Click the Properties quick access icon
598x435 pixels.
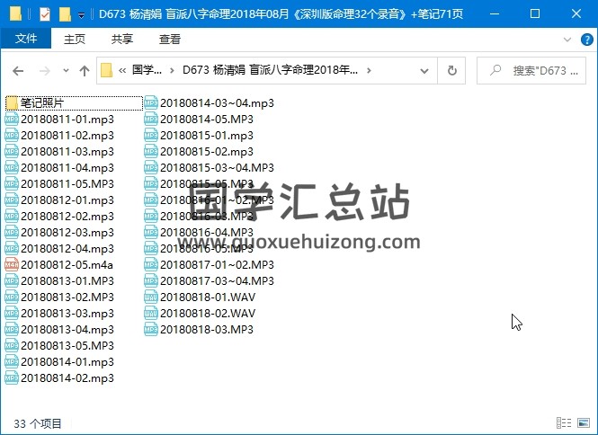[x=46, y=14]
